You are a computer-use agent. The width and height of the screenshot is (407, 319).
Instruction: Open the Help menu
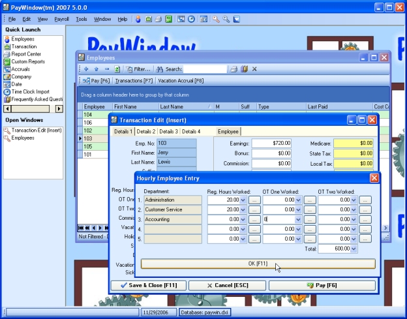(122, 19)
